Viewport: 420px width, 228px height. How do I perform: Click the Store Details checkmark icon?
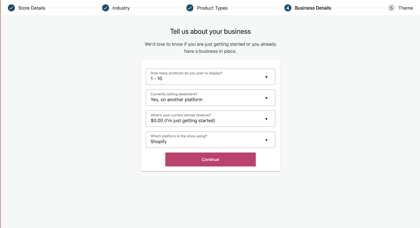pos(11,8)
